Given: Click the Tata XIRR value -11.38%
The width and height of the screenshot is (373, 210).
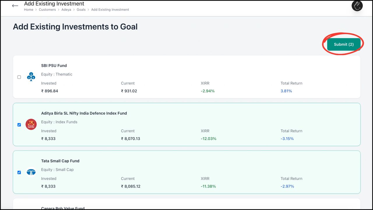Looking at the screenshot, I should [x=208, y=186].
